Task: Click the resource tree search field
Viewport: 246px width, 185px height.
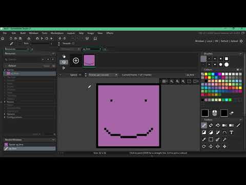Action: tap(24, 60)
